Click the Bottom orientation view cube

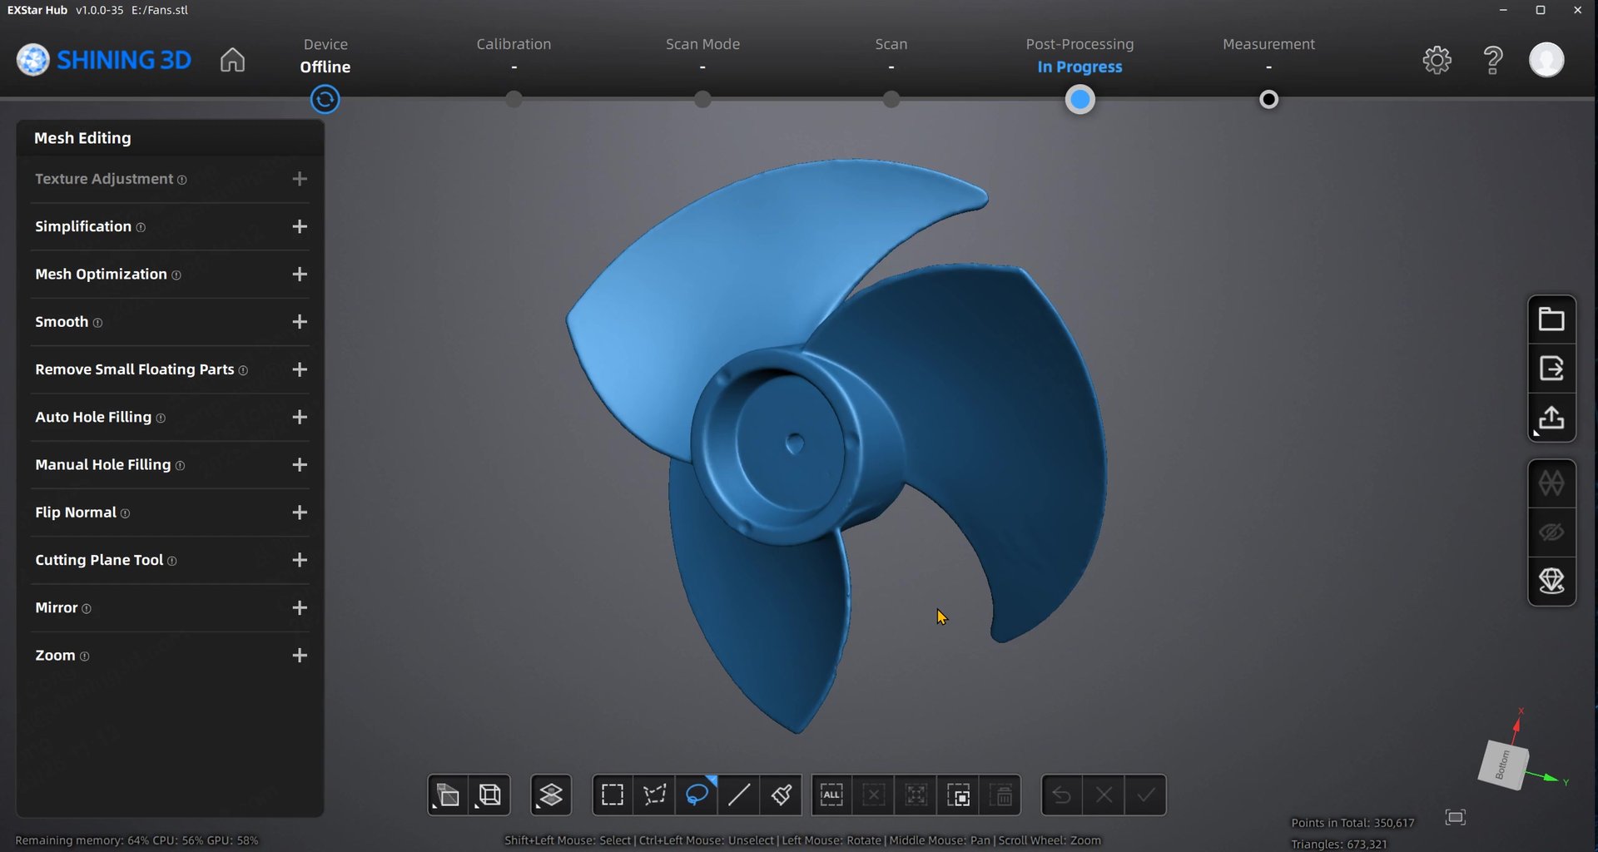point(1503,764)
